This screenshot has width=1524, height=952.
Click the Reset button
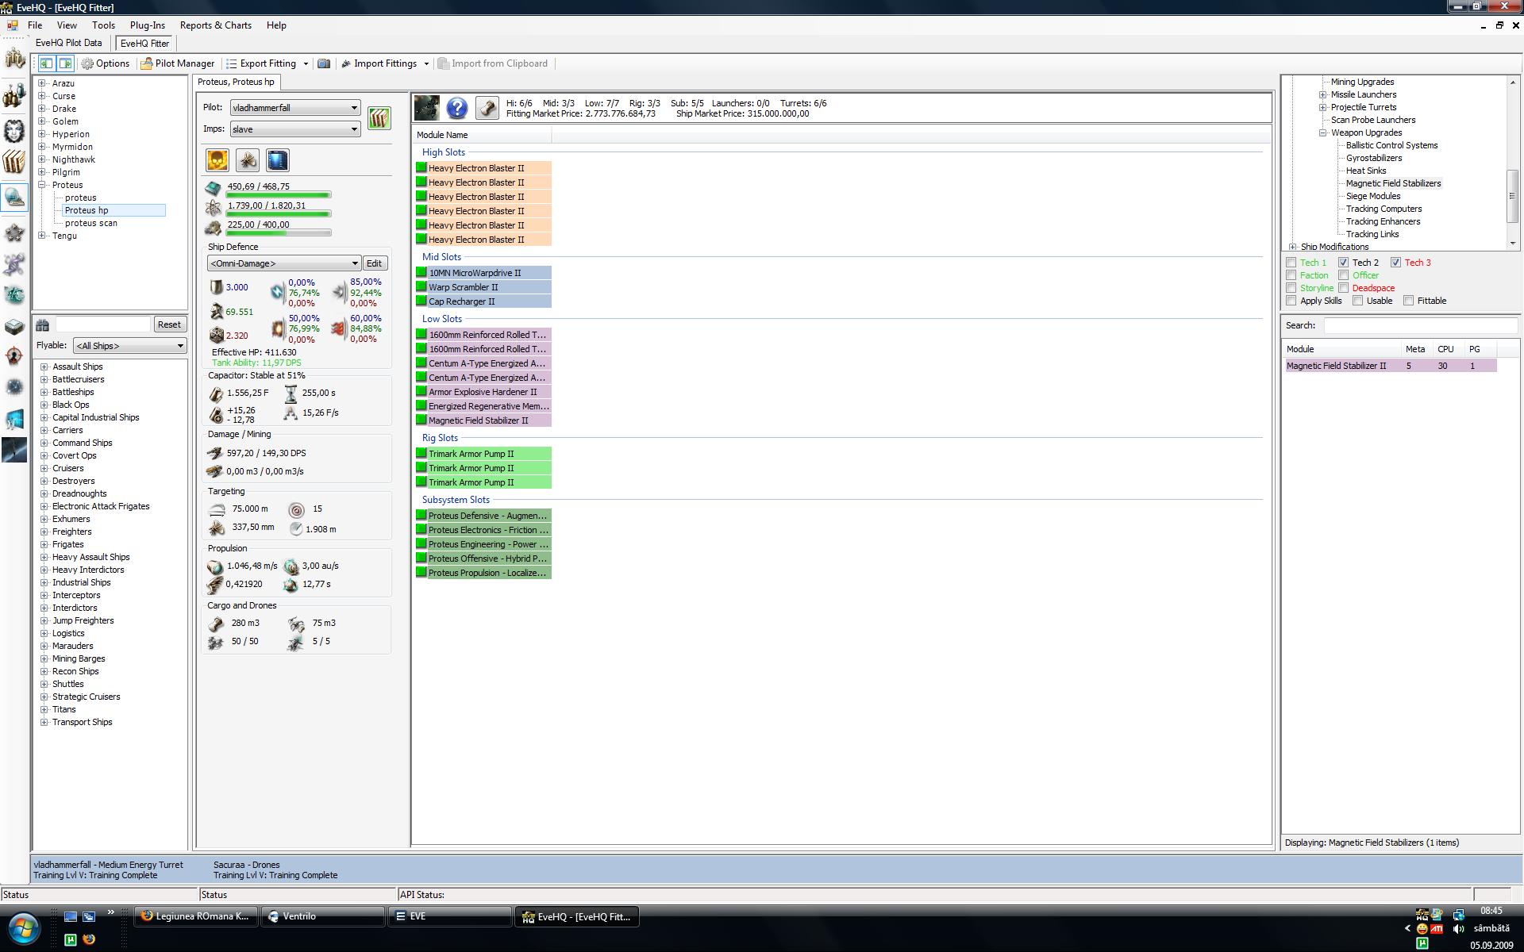coord(168,324)
